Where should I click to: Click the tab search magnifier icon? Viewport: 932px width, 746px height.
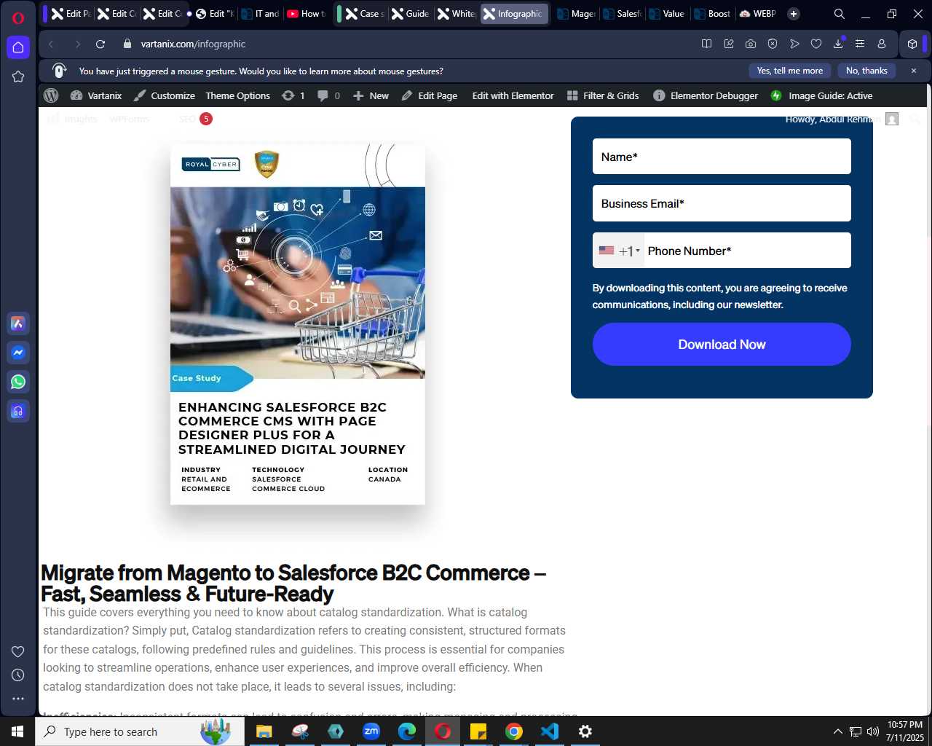(840, 14)
